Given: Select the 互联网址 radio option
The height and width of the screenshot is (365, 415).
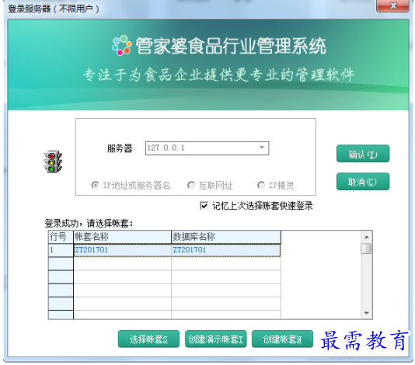Looking at the screenshot, I should (x=210, y=186).
